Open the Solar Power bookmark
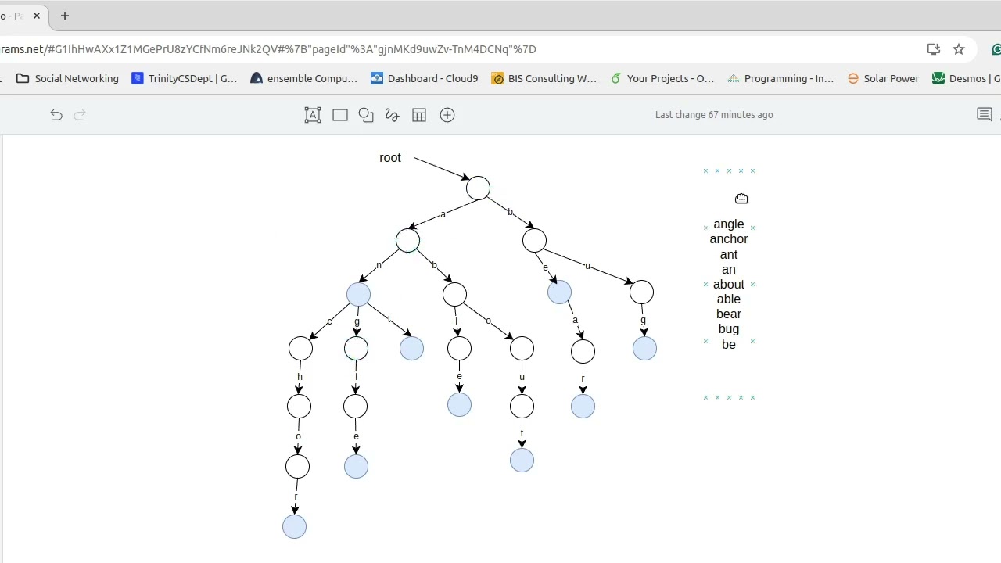 (883, 78)
